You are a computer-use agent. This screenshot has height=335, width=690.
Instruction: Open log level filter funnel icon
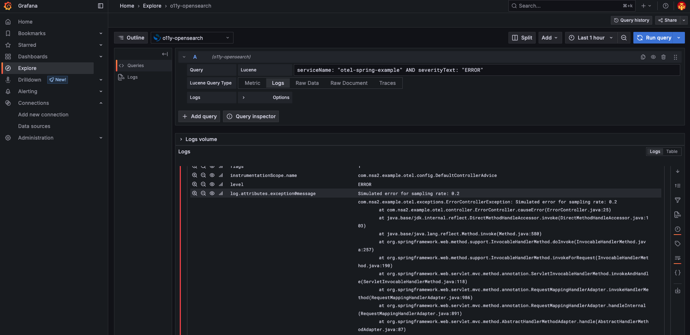coord(678,200)
